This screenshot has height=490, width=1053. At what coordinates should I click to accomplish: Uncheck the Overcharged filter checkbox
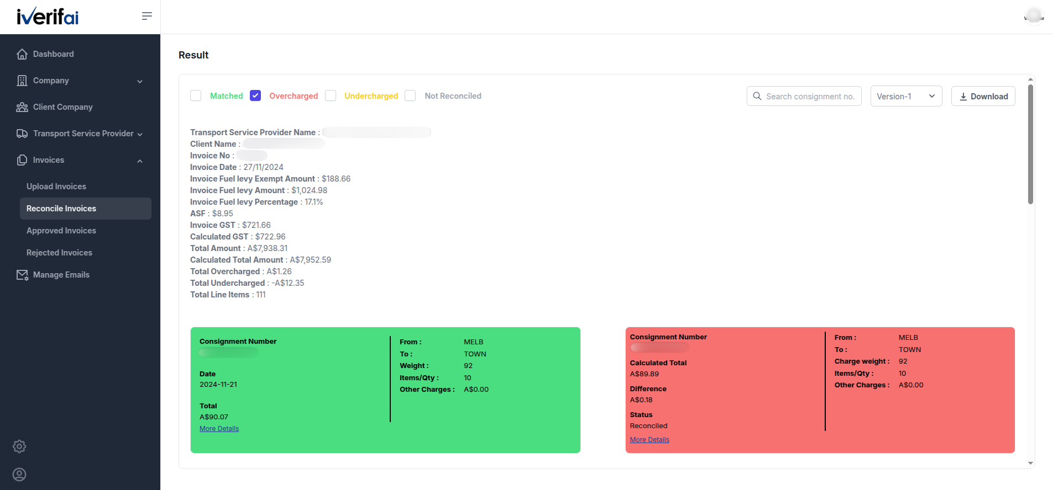click(x=255, y=95)
